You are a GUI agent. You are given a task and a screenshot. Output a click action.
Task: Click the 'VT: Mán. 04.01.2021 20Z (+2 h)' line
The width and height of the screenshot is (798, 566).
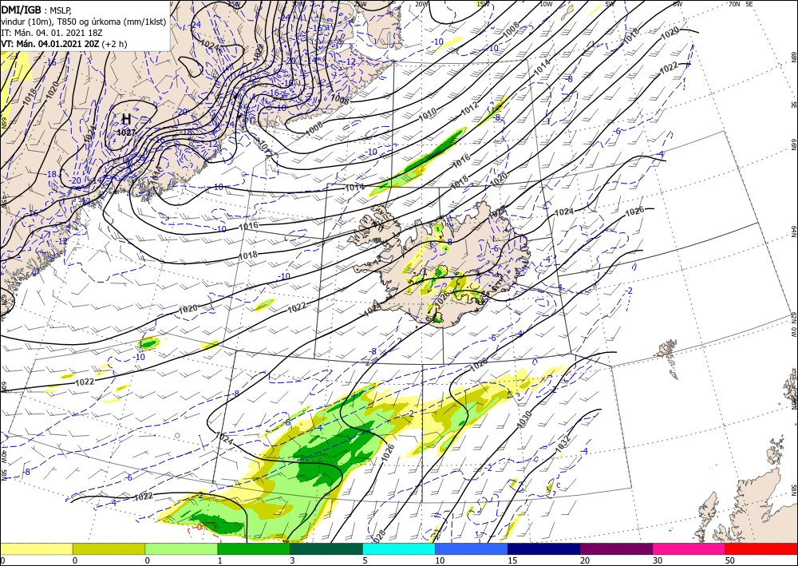64,44
